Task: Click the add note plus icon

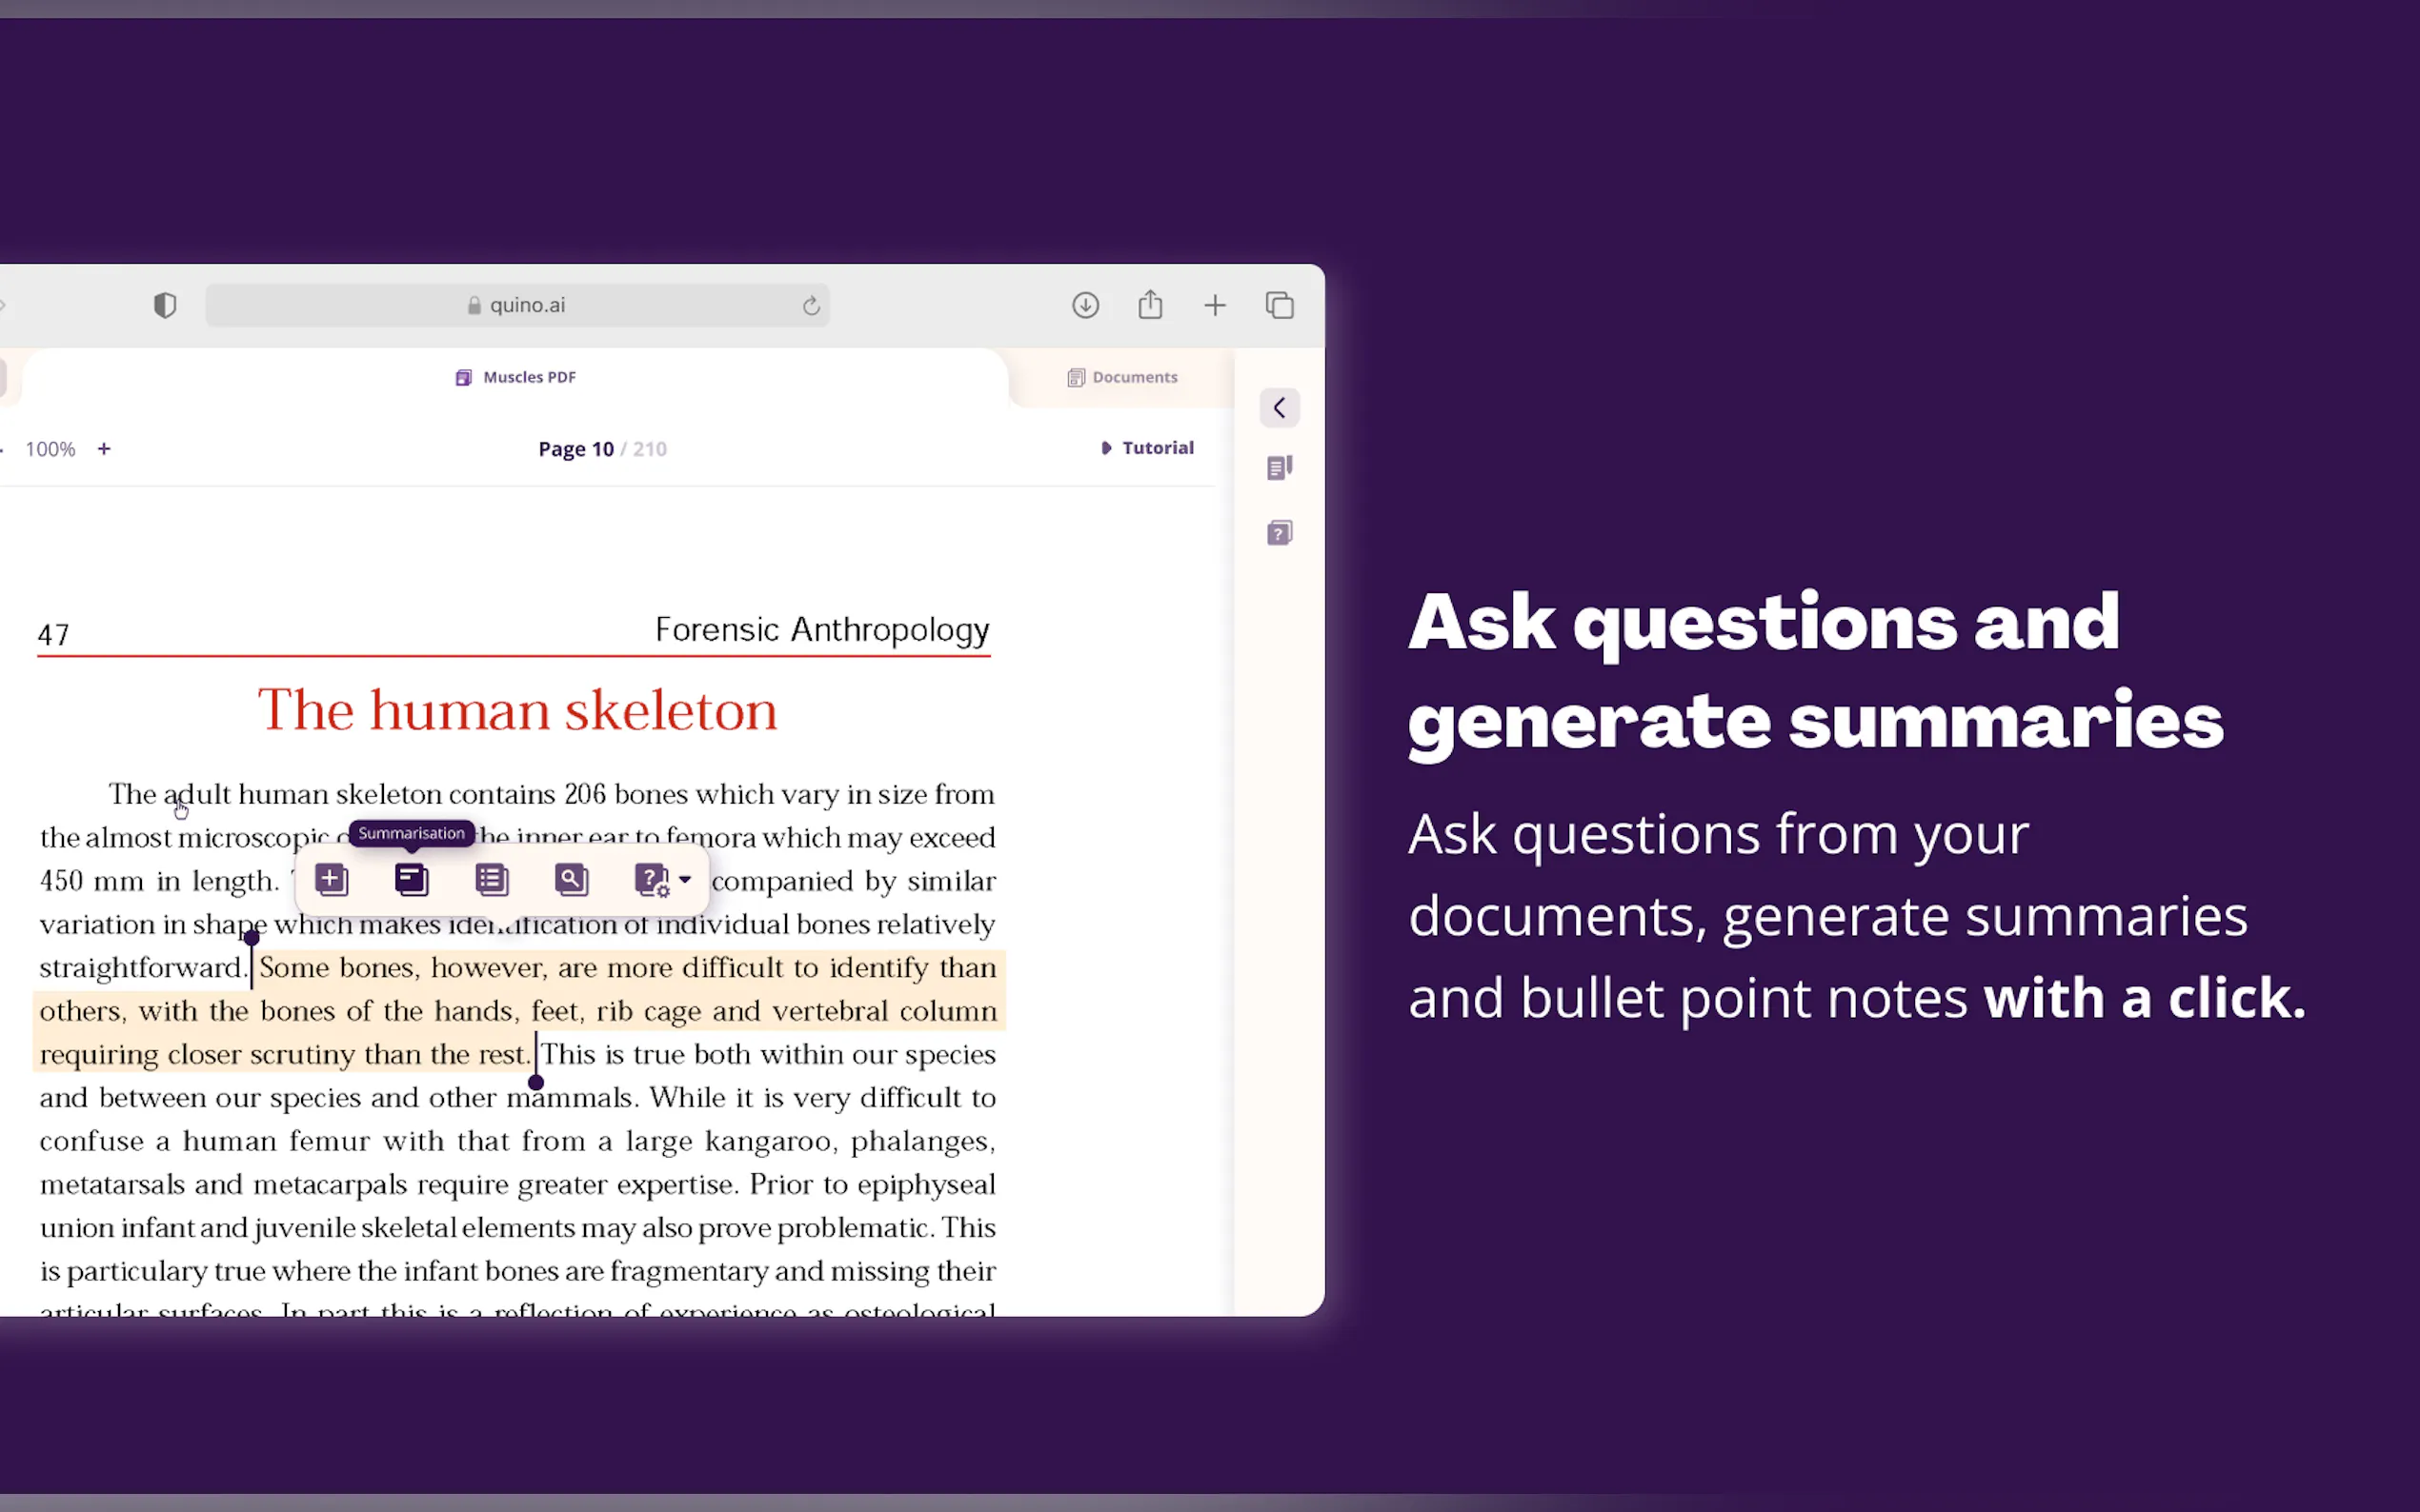Action: pos(332,880)
